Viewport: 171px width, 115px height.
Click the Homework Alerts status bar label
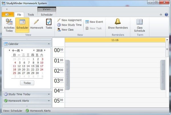[x=40, y=111]
